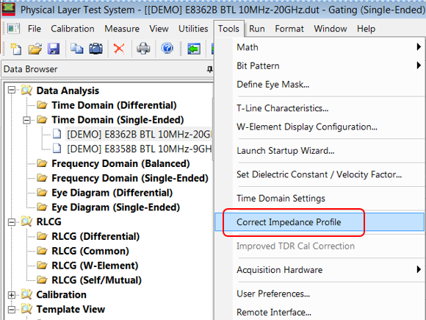Image resolution: width=426 pixels, height=320 pixels.
Task: Expand the Calibration tree node
Action: pyautogui.click(x=12, y=295)
